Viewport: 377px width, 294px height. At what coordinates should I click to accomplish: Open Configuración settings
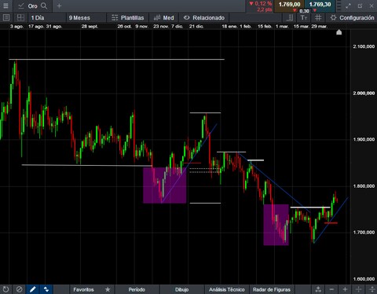[352, 17]
